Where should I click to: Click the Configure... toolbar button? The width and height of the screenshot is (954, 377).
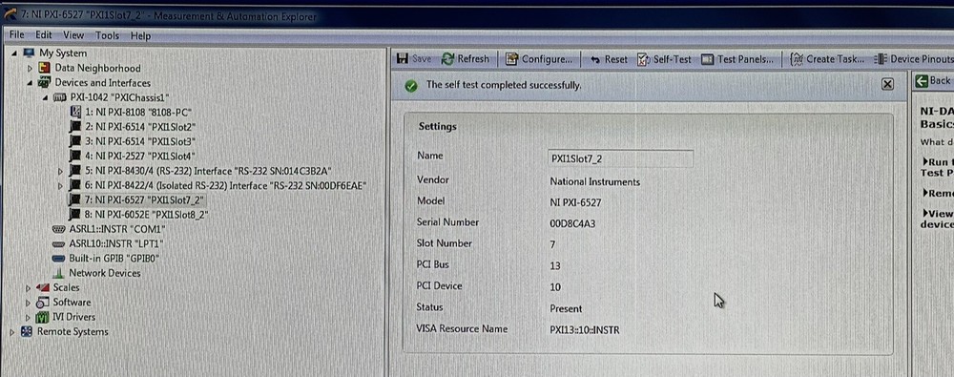pyautogui.click(x=539, y=59)
